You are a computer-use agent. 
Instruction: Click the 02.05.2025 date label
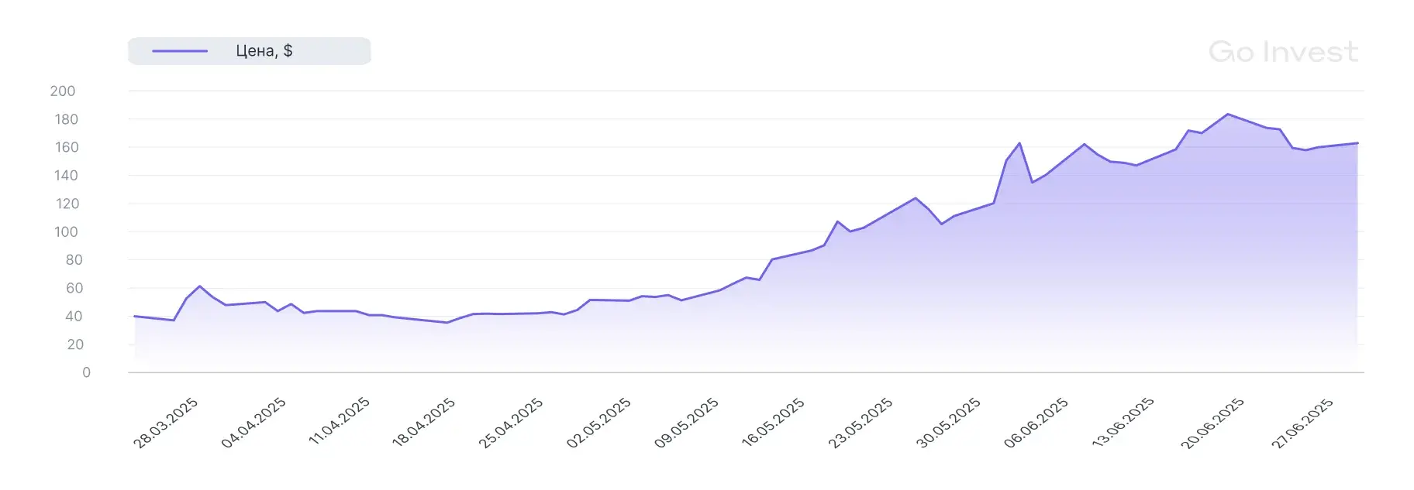click(x=598, y=423)
